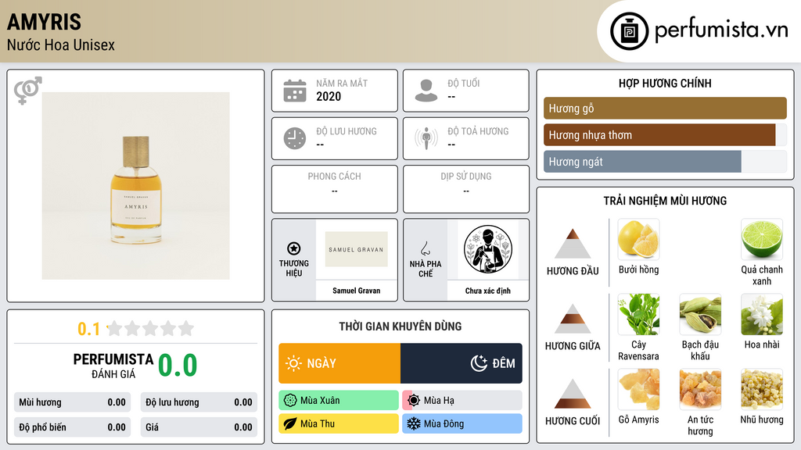Click the Nước Hoa Unisex subtitle
Screen dimensions: 801x450
point(61,45)
